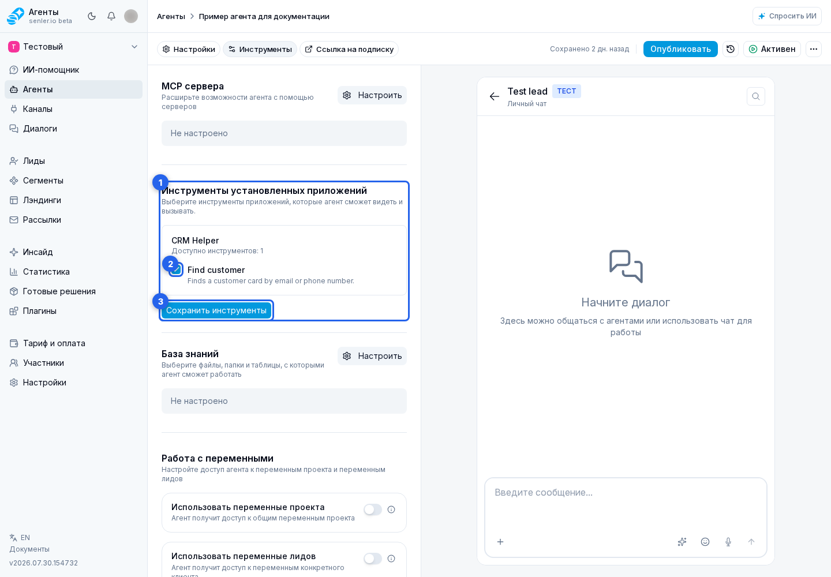
Task: Check the Find customer tool checkbox
Action: [177, 269]
